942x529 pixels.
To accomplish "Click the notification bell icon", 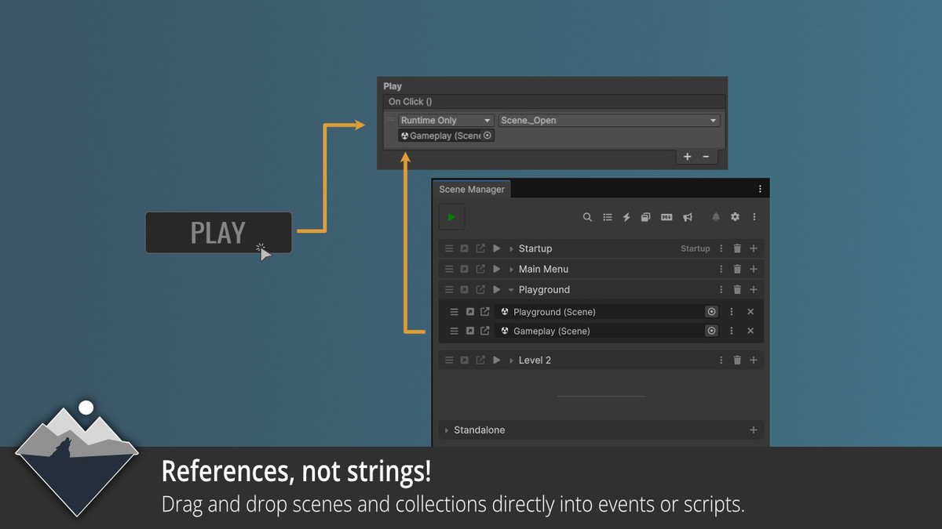I will 715,217.
